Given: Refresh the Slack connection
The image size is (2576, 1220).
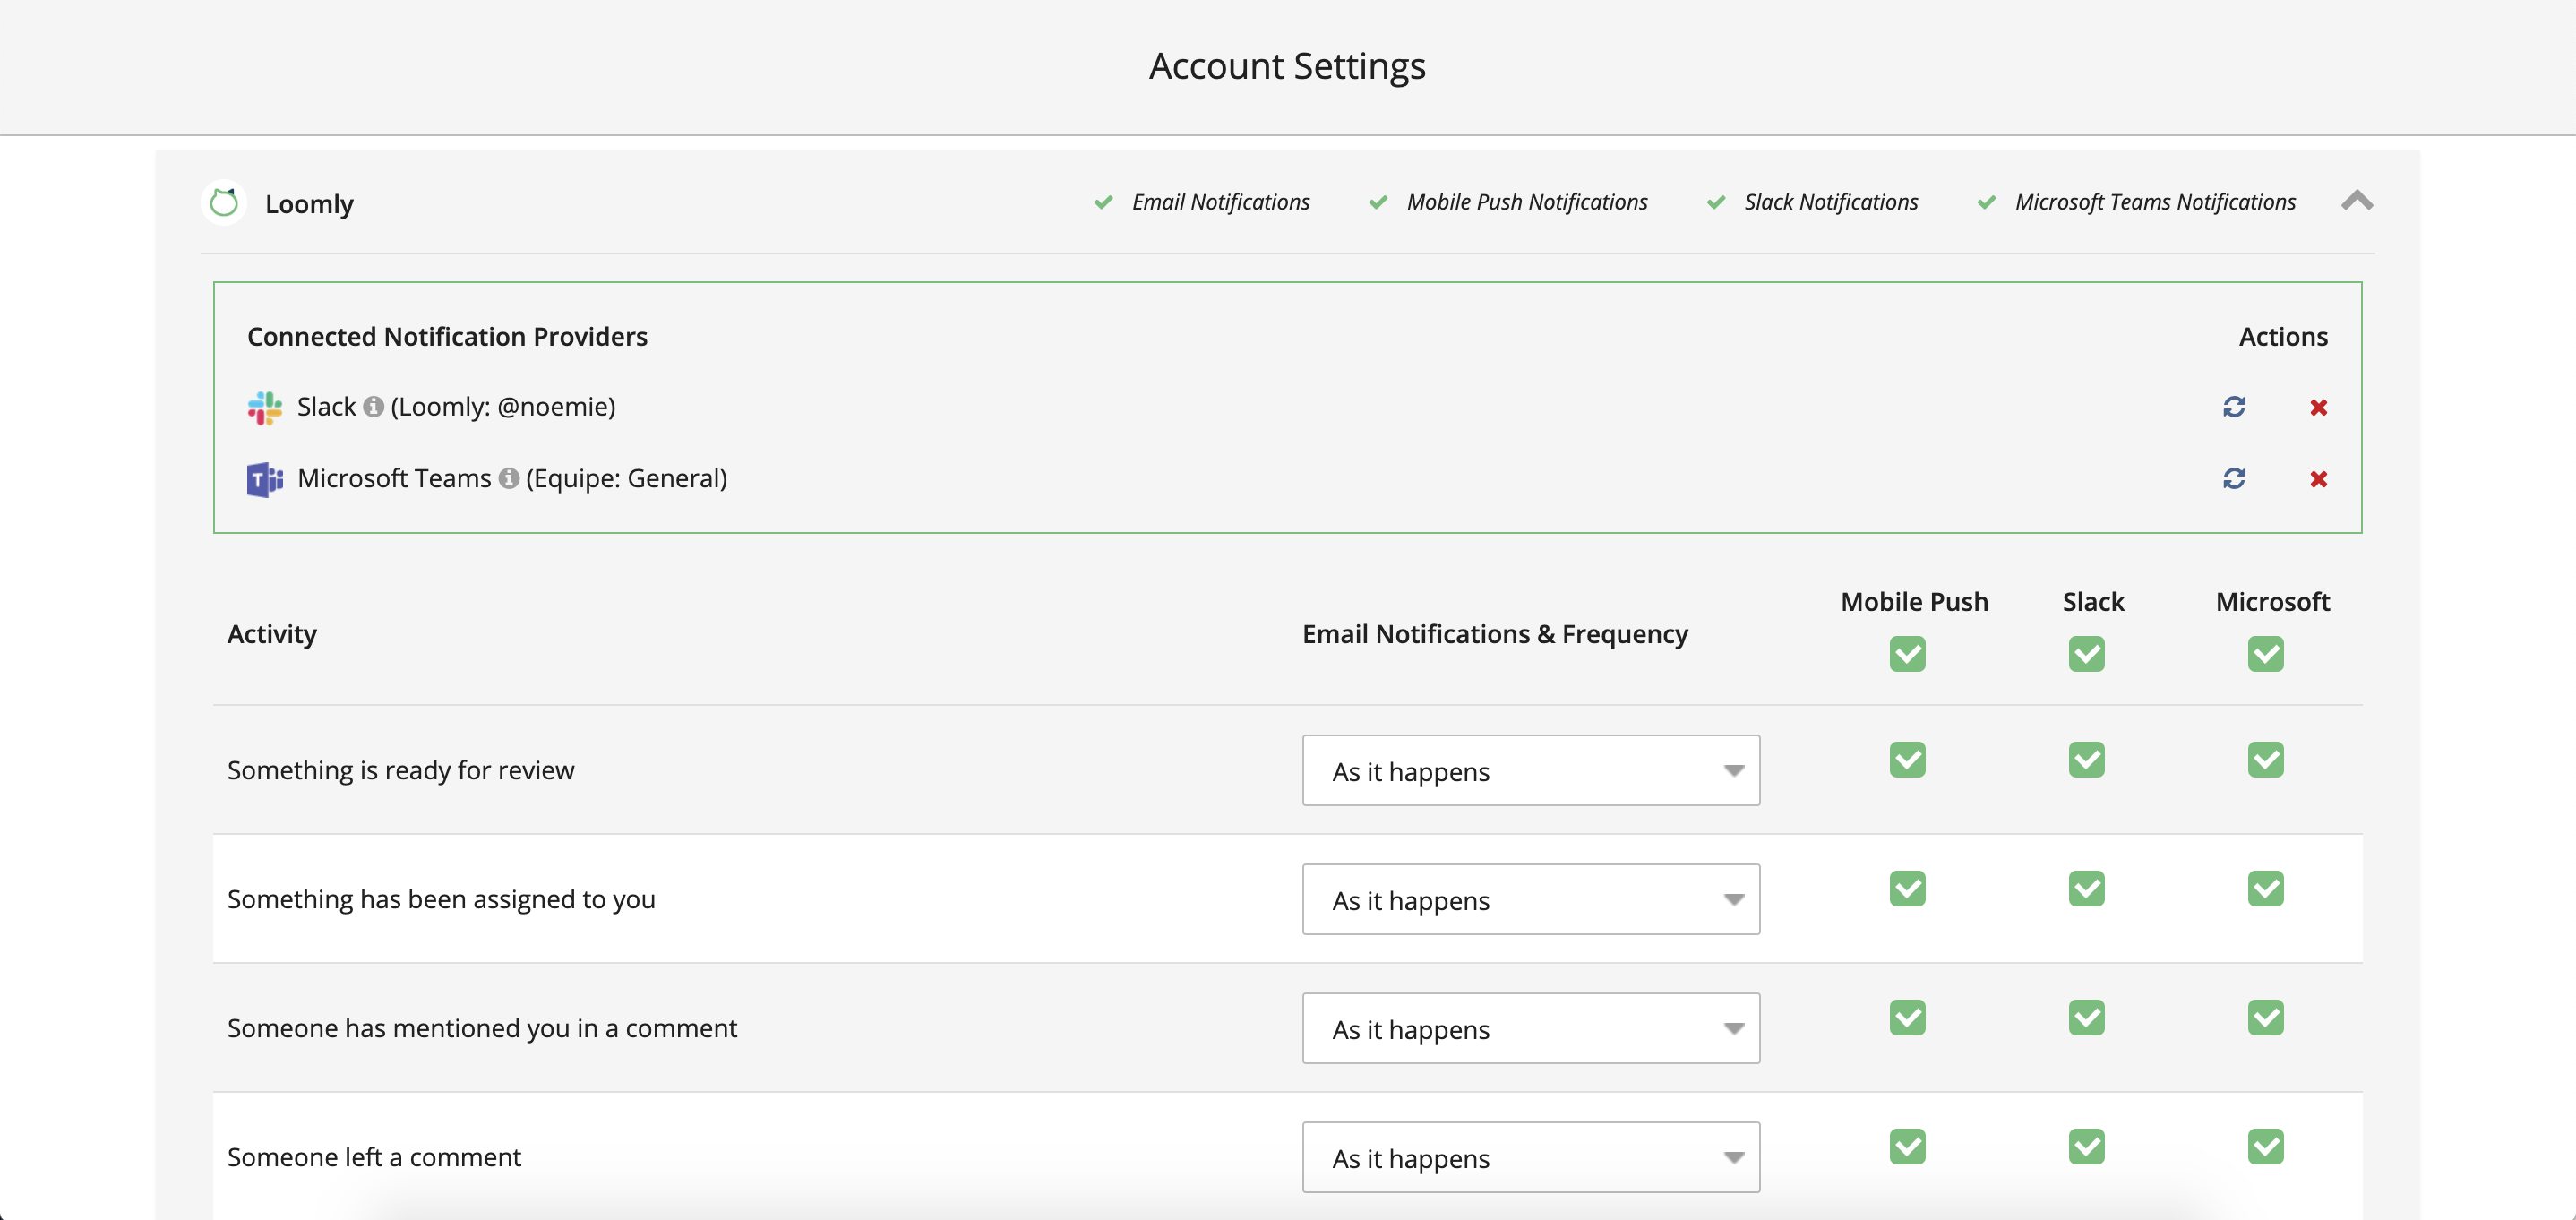Looking at the screenshot, I should click(x=2235, y=407).
